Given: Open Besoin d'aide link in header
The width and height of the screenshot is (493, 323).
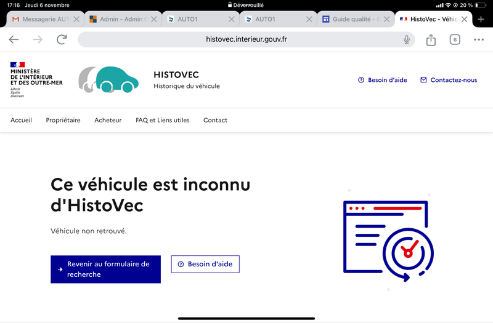Looking at the screenshot, I should 382,80.
